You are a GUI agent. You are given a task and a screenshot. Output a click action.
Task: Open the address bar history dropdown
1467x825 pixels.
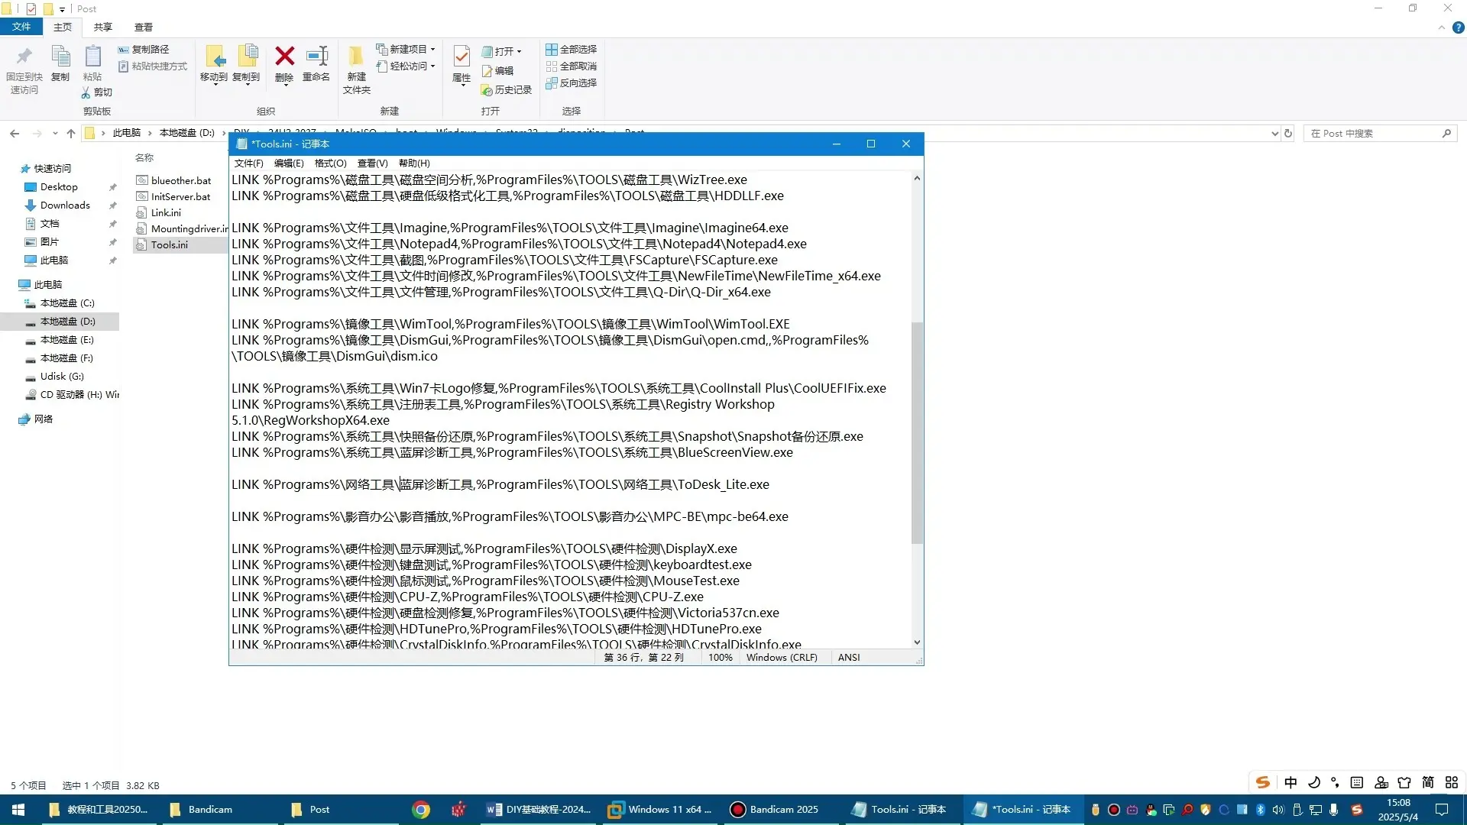point(1274,134)
